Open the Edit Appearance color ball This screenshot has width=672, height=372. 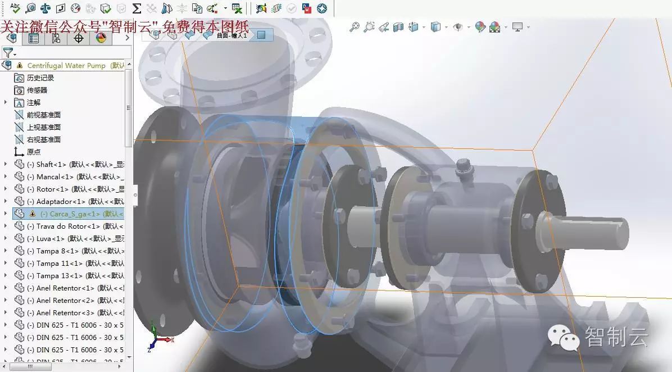480,27
